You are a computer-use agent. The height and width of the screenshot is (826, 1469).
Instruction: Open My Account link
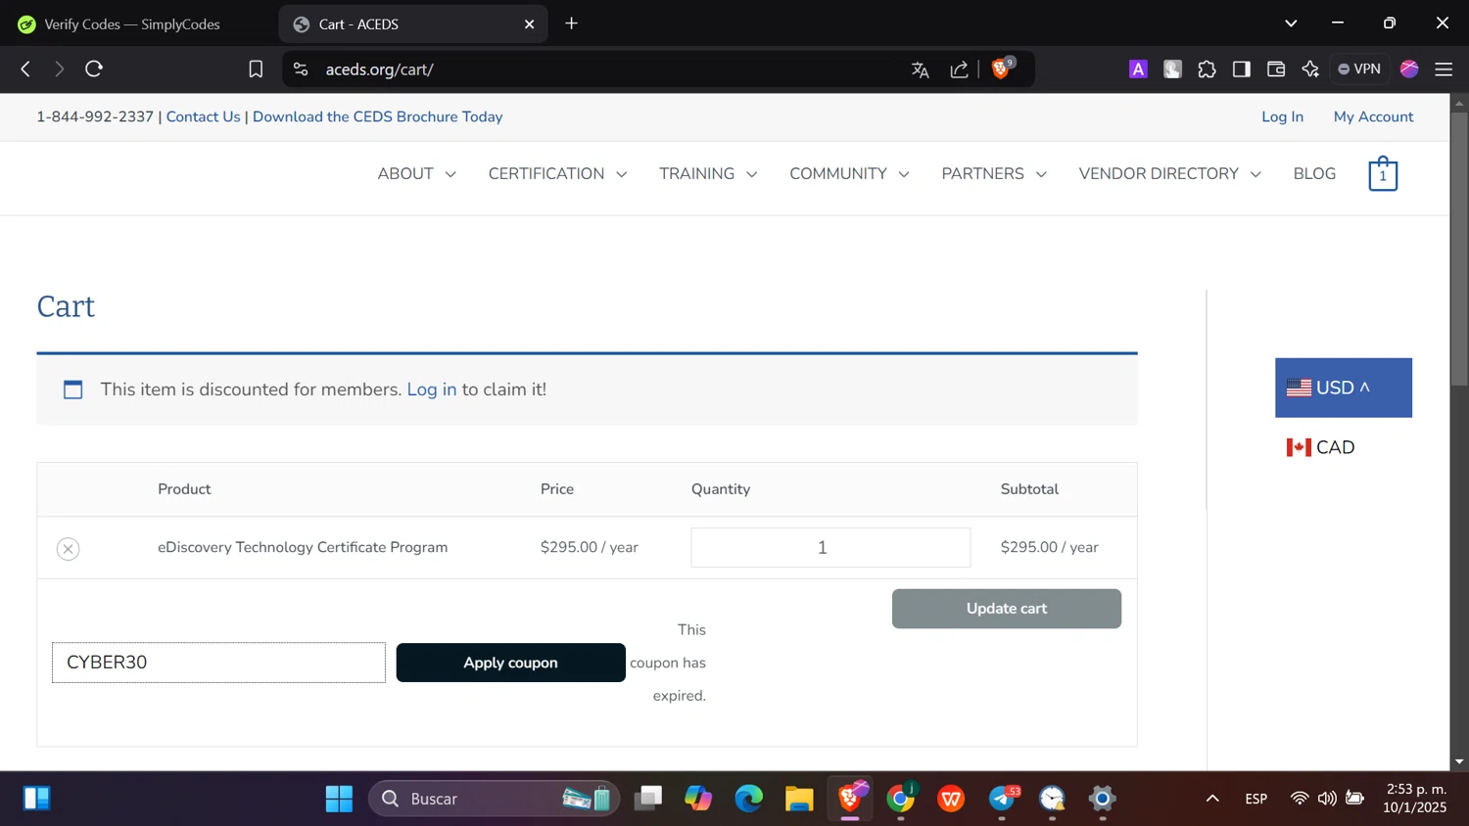point(1373,116)
